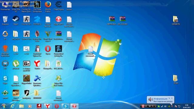This screenshot has width=194, height=109.
Task: Launch the Grand Theft Auto V shortcut
Action: [48, 36]
